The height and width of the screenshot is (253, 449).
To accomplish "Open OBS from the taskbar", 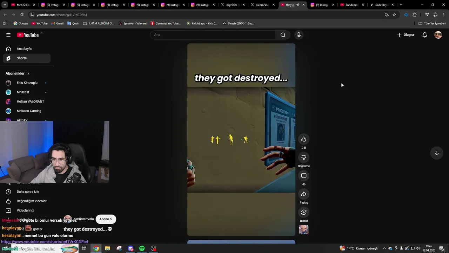I will tap(153, 248).
